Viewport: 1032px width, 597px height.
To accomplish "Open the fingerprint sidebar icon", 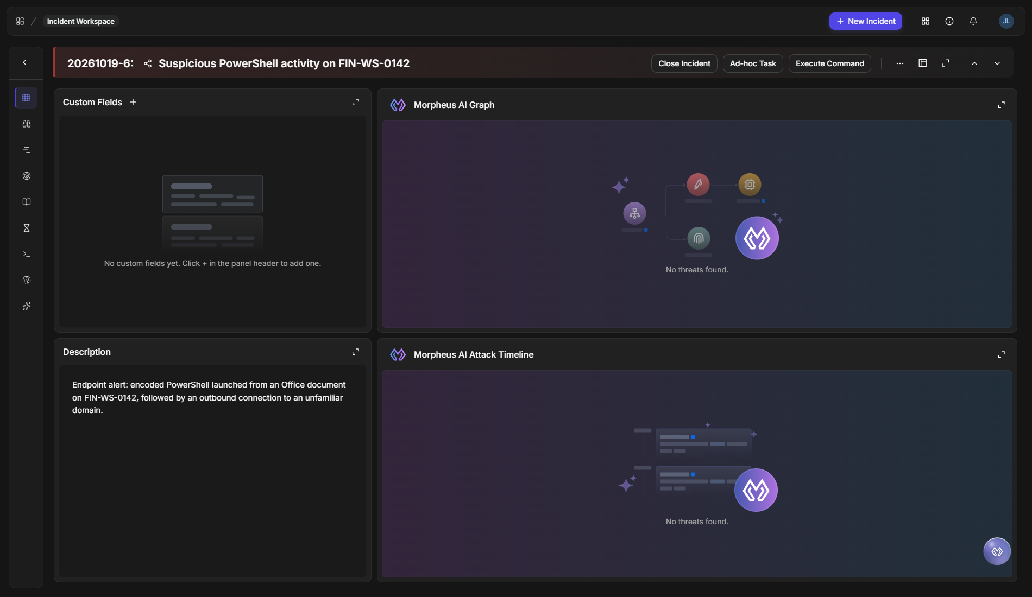I will 26,280.
